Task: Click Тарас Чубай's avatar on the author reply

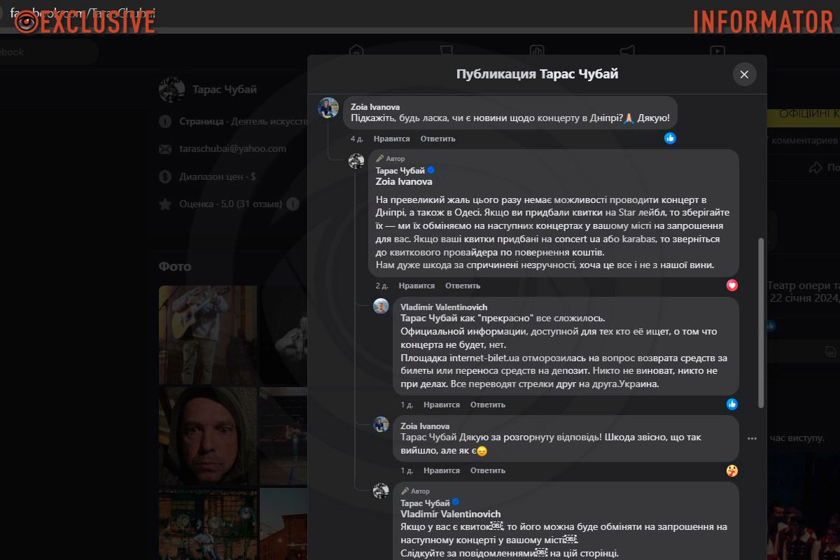Action: click(356, 161)
